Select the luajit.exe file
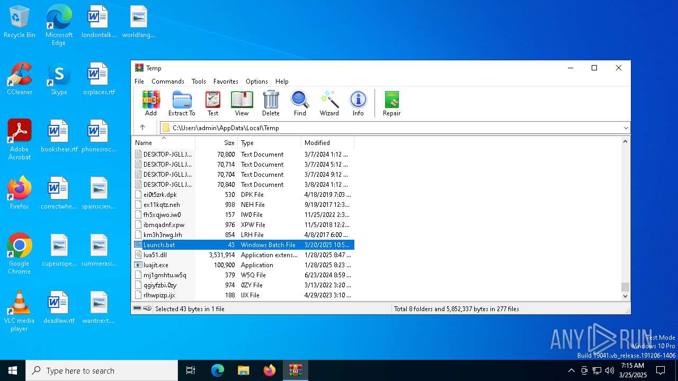Viewport: 678px width, 381px height. tap(156, 265)
